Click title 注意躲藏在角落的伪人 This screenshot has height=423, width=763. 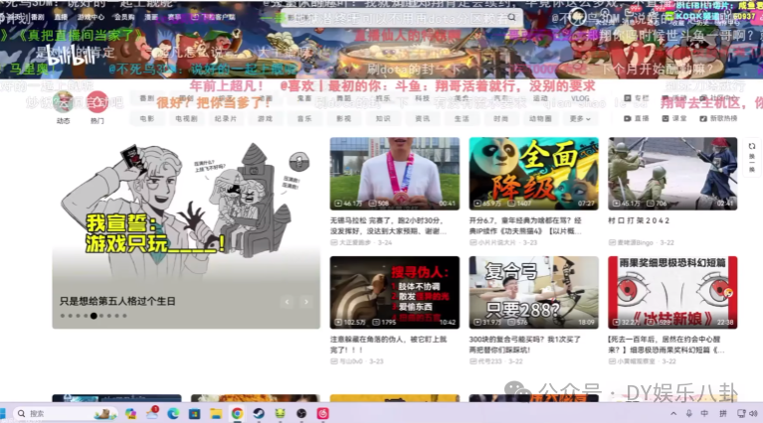388,345
